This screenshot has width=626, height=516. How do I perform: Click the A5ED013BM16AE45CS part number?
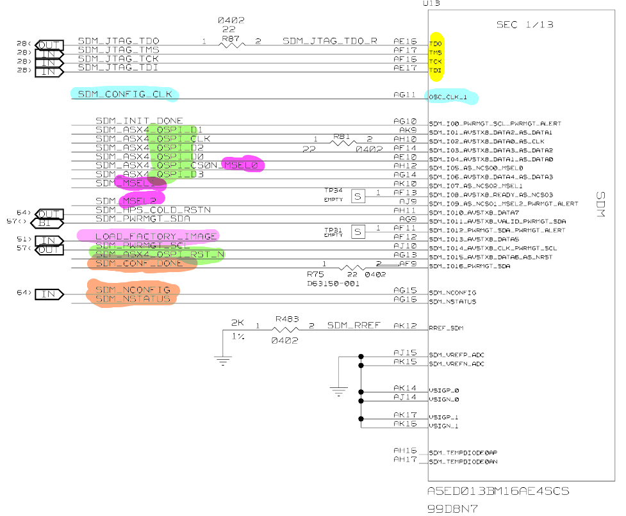[x=498, y=491]
